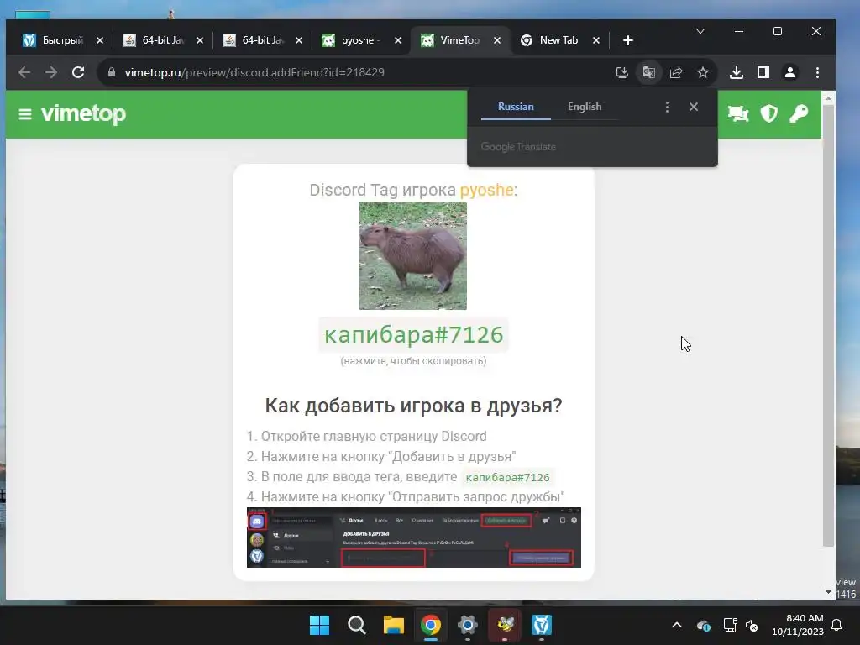This screenshot has width=860, height=645.
Task: Click the scrollbar down arrow
Action: 828,592
